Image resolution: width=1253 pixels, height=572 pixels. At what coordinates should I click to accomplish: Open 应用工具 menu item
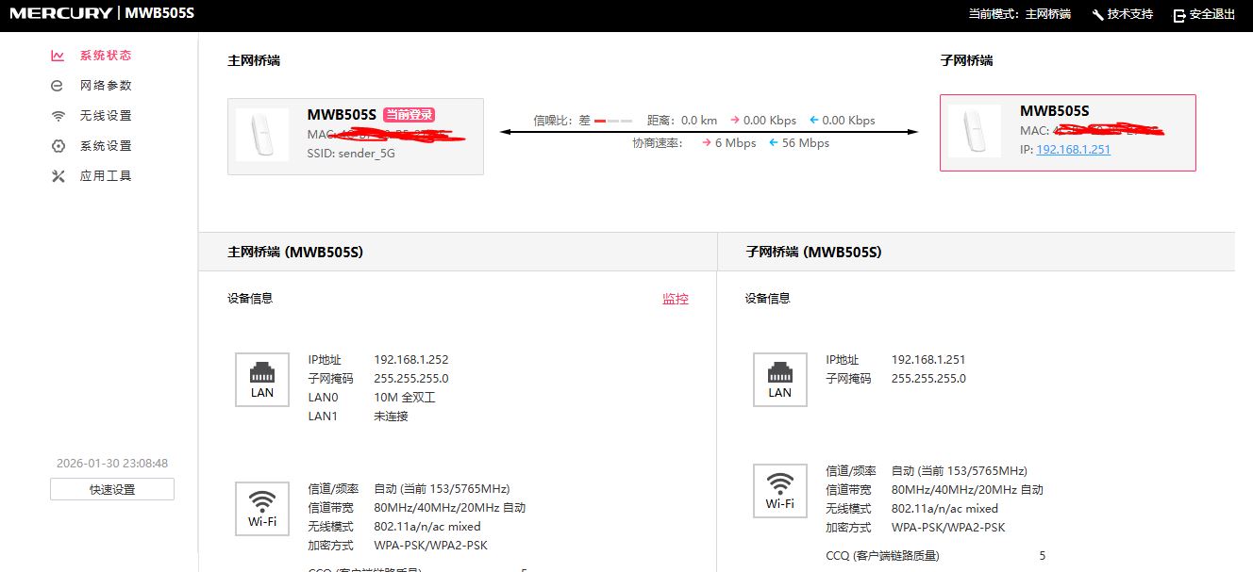106,176
